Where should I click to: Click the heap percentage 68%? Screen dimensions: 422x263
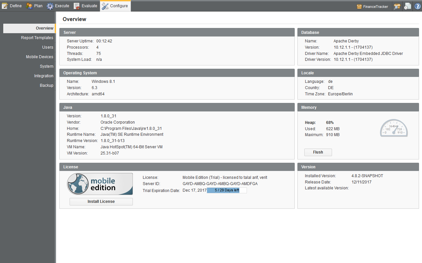(x=330, y=123)
